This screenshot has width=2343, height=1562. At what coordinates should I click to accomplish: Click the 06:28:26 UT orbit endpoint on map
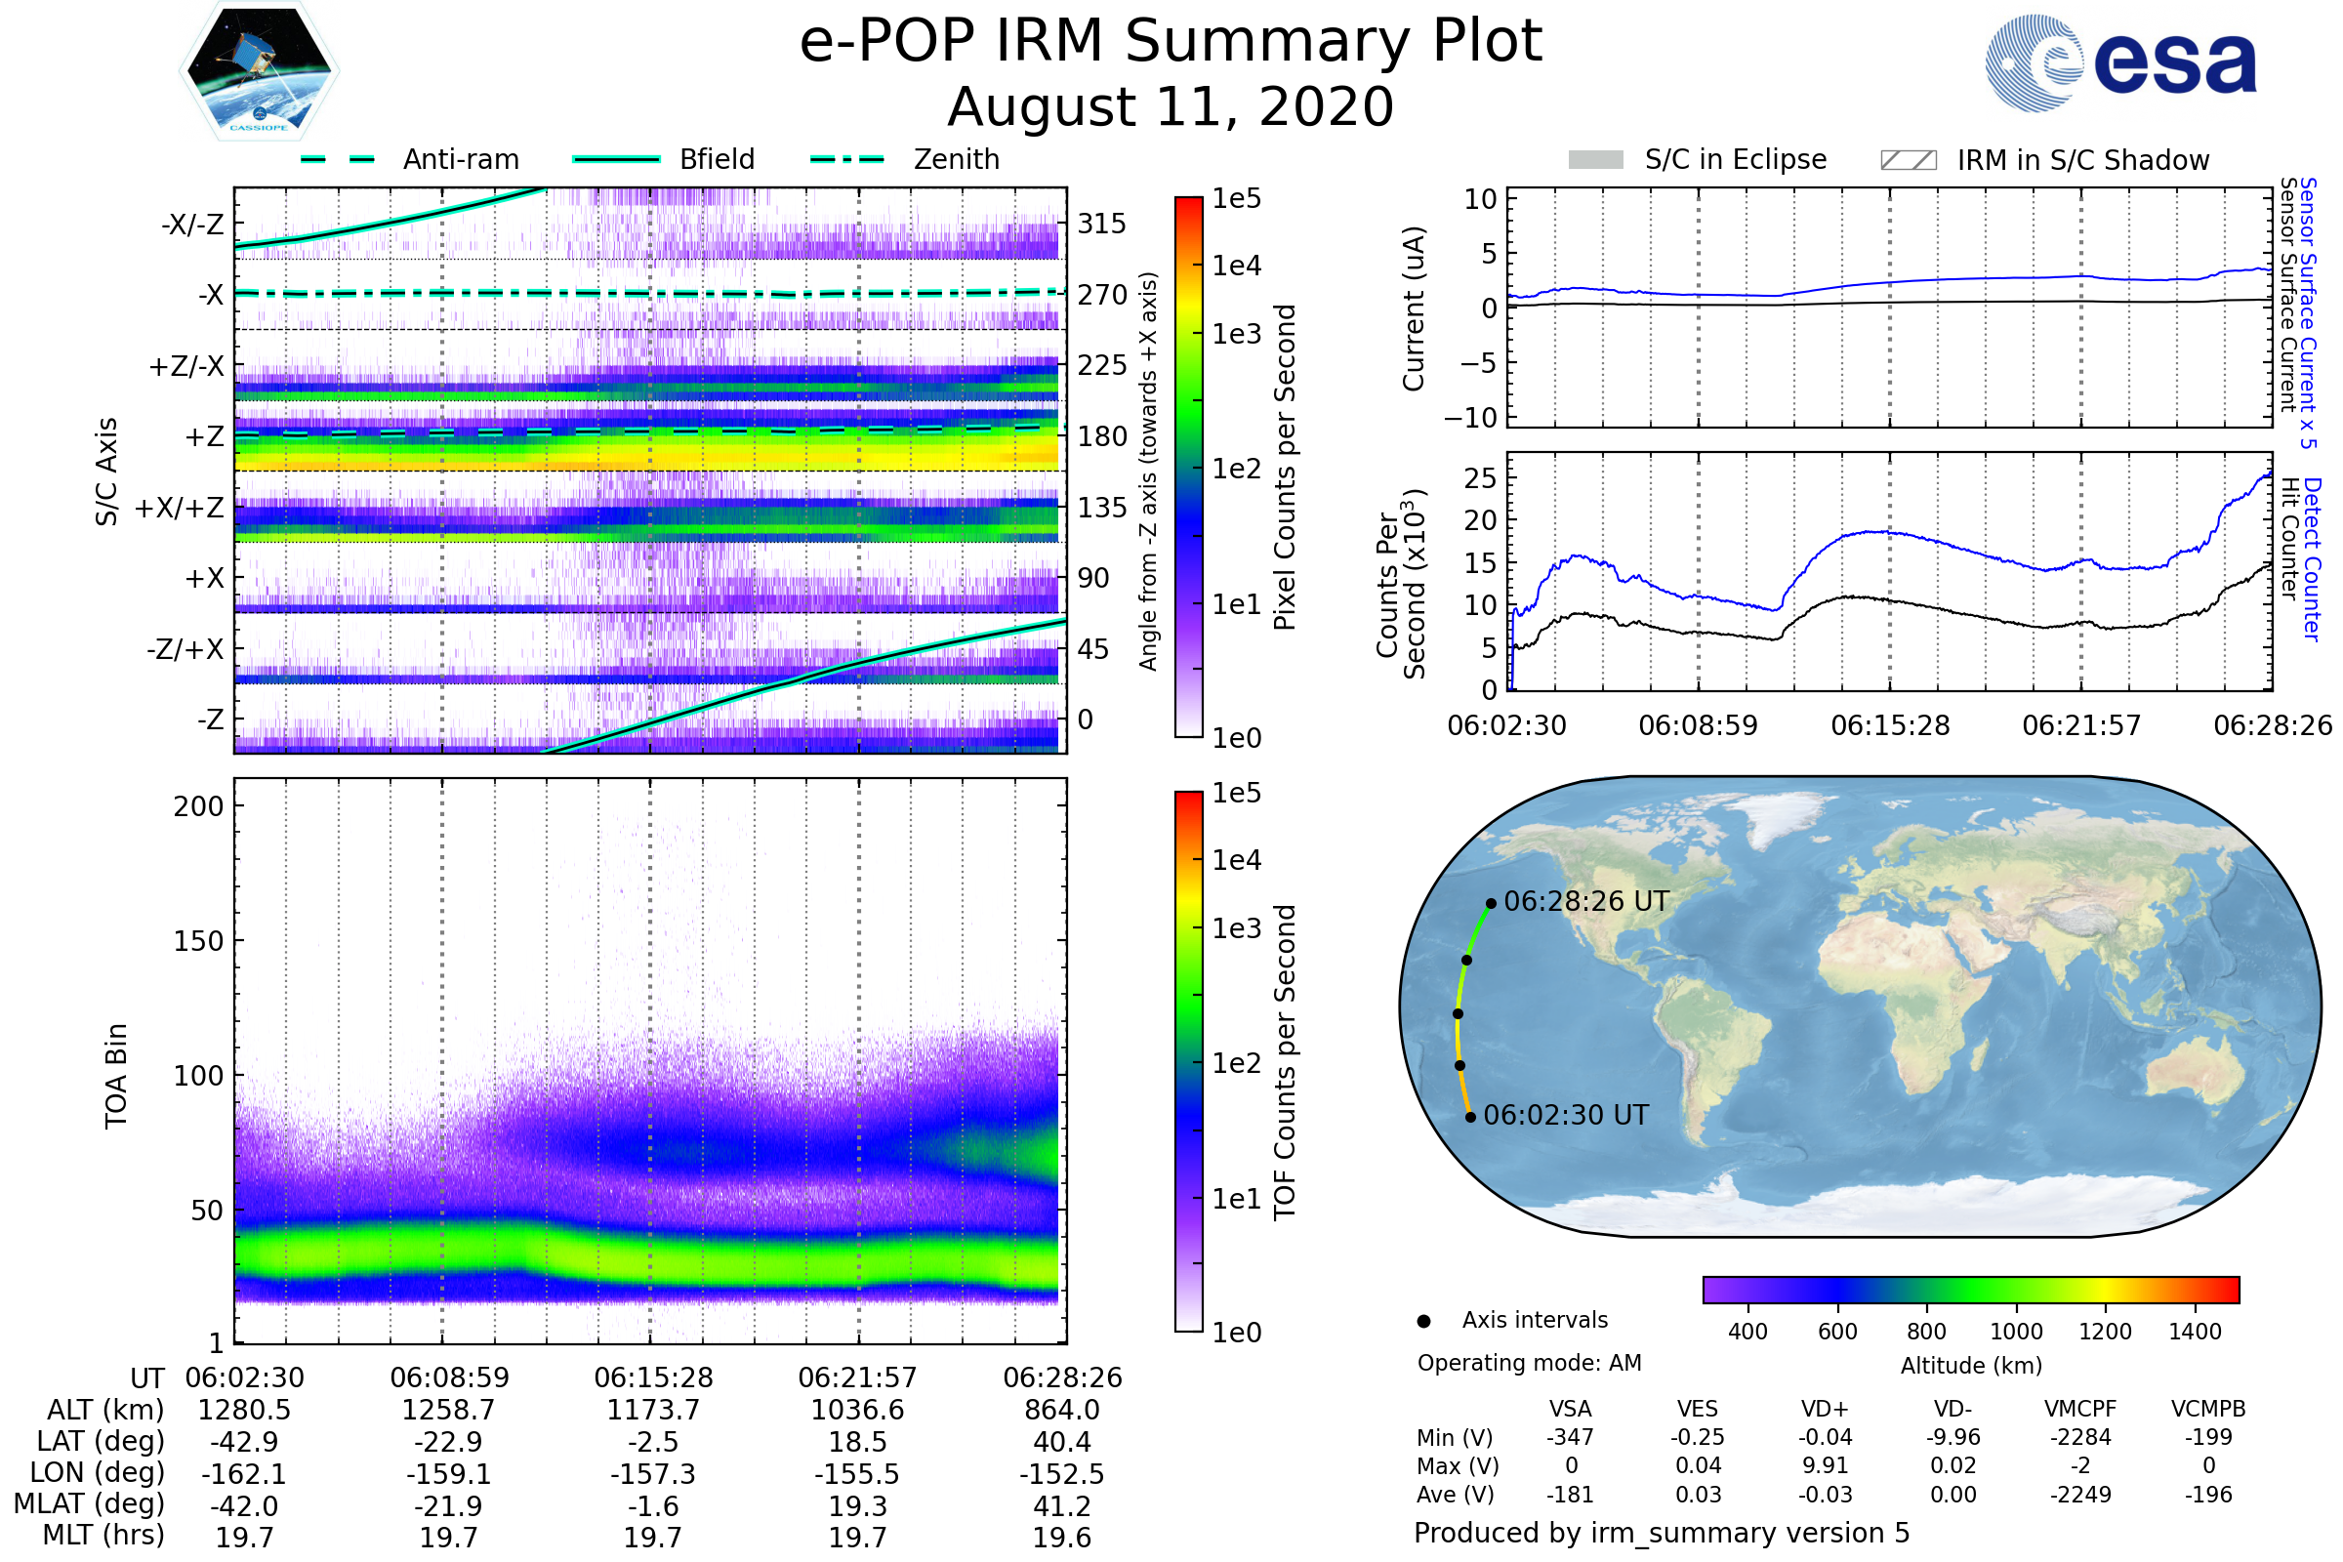1491,904
